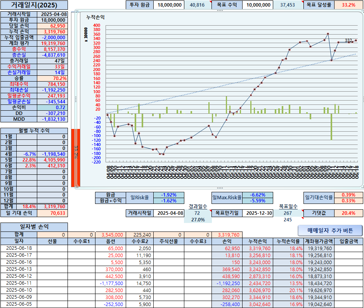The width and height of the screenshot is (364, 308).
Task: Select the 수수료2 total 225,240
Action: tap(140, 235)
